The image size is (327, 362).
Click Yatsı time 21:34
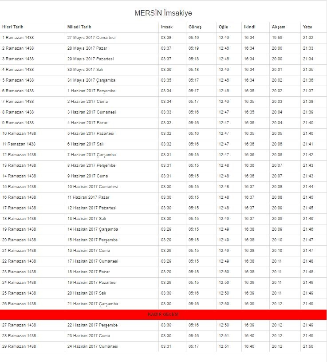click(308, 59)
